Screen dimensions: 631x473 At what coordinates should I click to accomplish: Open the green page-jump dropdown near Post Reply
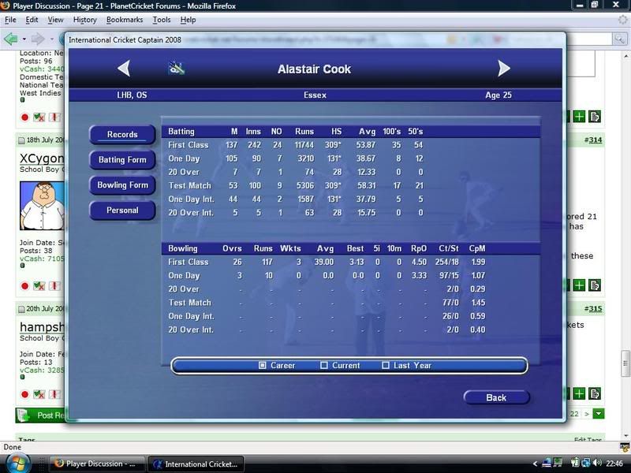(x=599, y=413)
